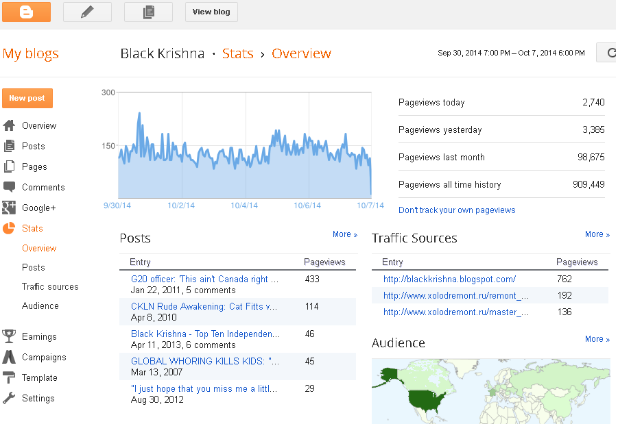
Task: Open the G20 officer post entry
Action: click(204, 279)
